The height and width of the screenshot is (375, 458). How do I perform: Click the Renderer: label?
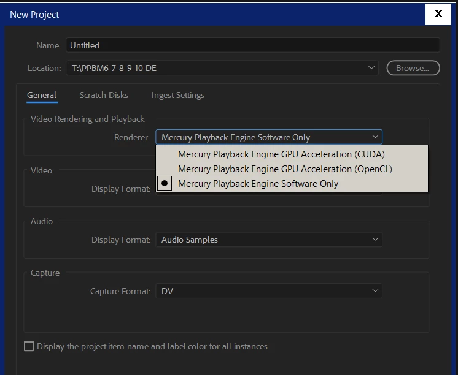[x=132, y=137]
